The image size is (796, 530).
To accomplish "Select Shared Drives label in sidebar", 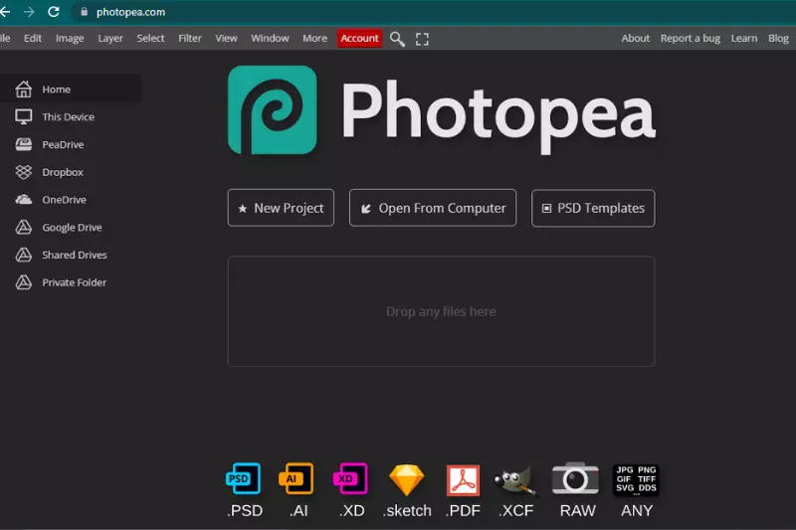I will coord(75,255).
